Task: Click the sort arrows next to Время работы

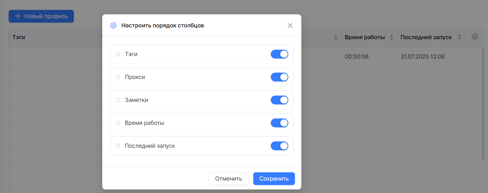Action: [391, 37]
